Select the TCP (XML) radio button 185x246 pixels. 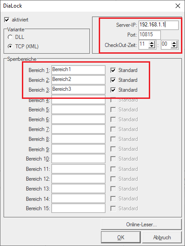(x=10, y=47)
